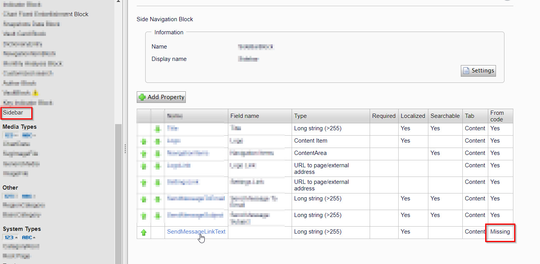The height and width of the screenshot is (264, 540).
Task: Click the Missing cell in From code column
Action: (500, 232)
